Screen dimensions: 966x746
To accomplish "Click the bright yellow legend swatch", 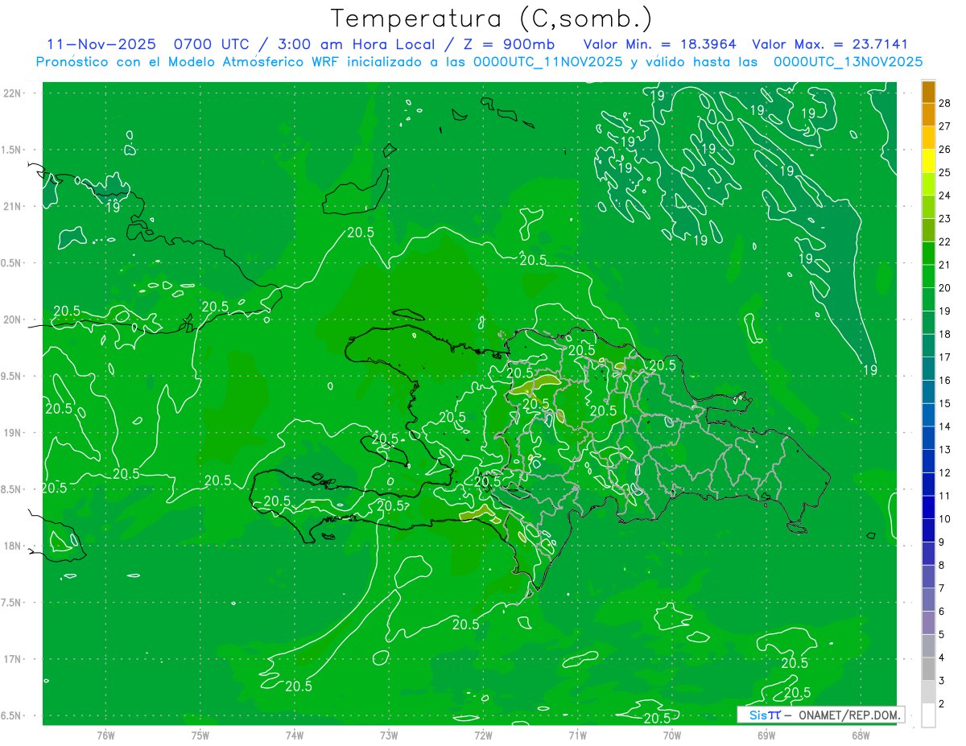I will click(x=928, y=161).
